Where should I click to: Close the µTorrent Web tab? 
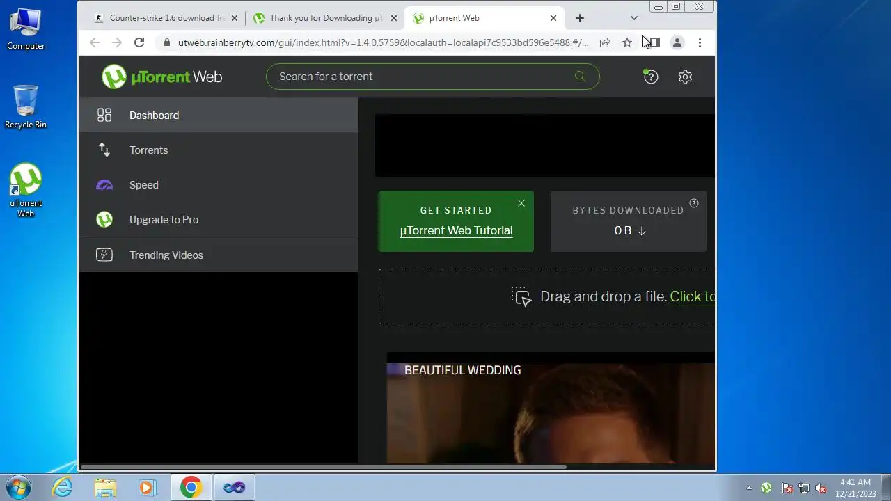[x=553, y=18]
